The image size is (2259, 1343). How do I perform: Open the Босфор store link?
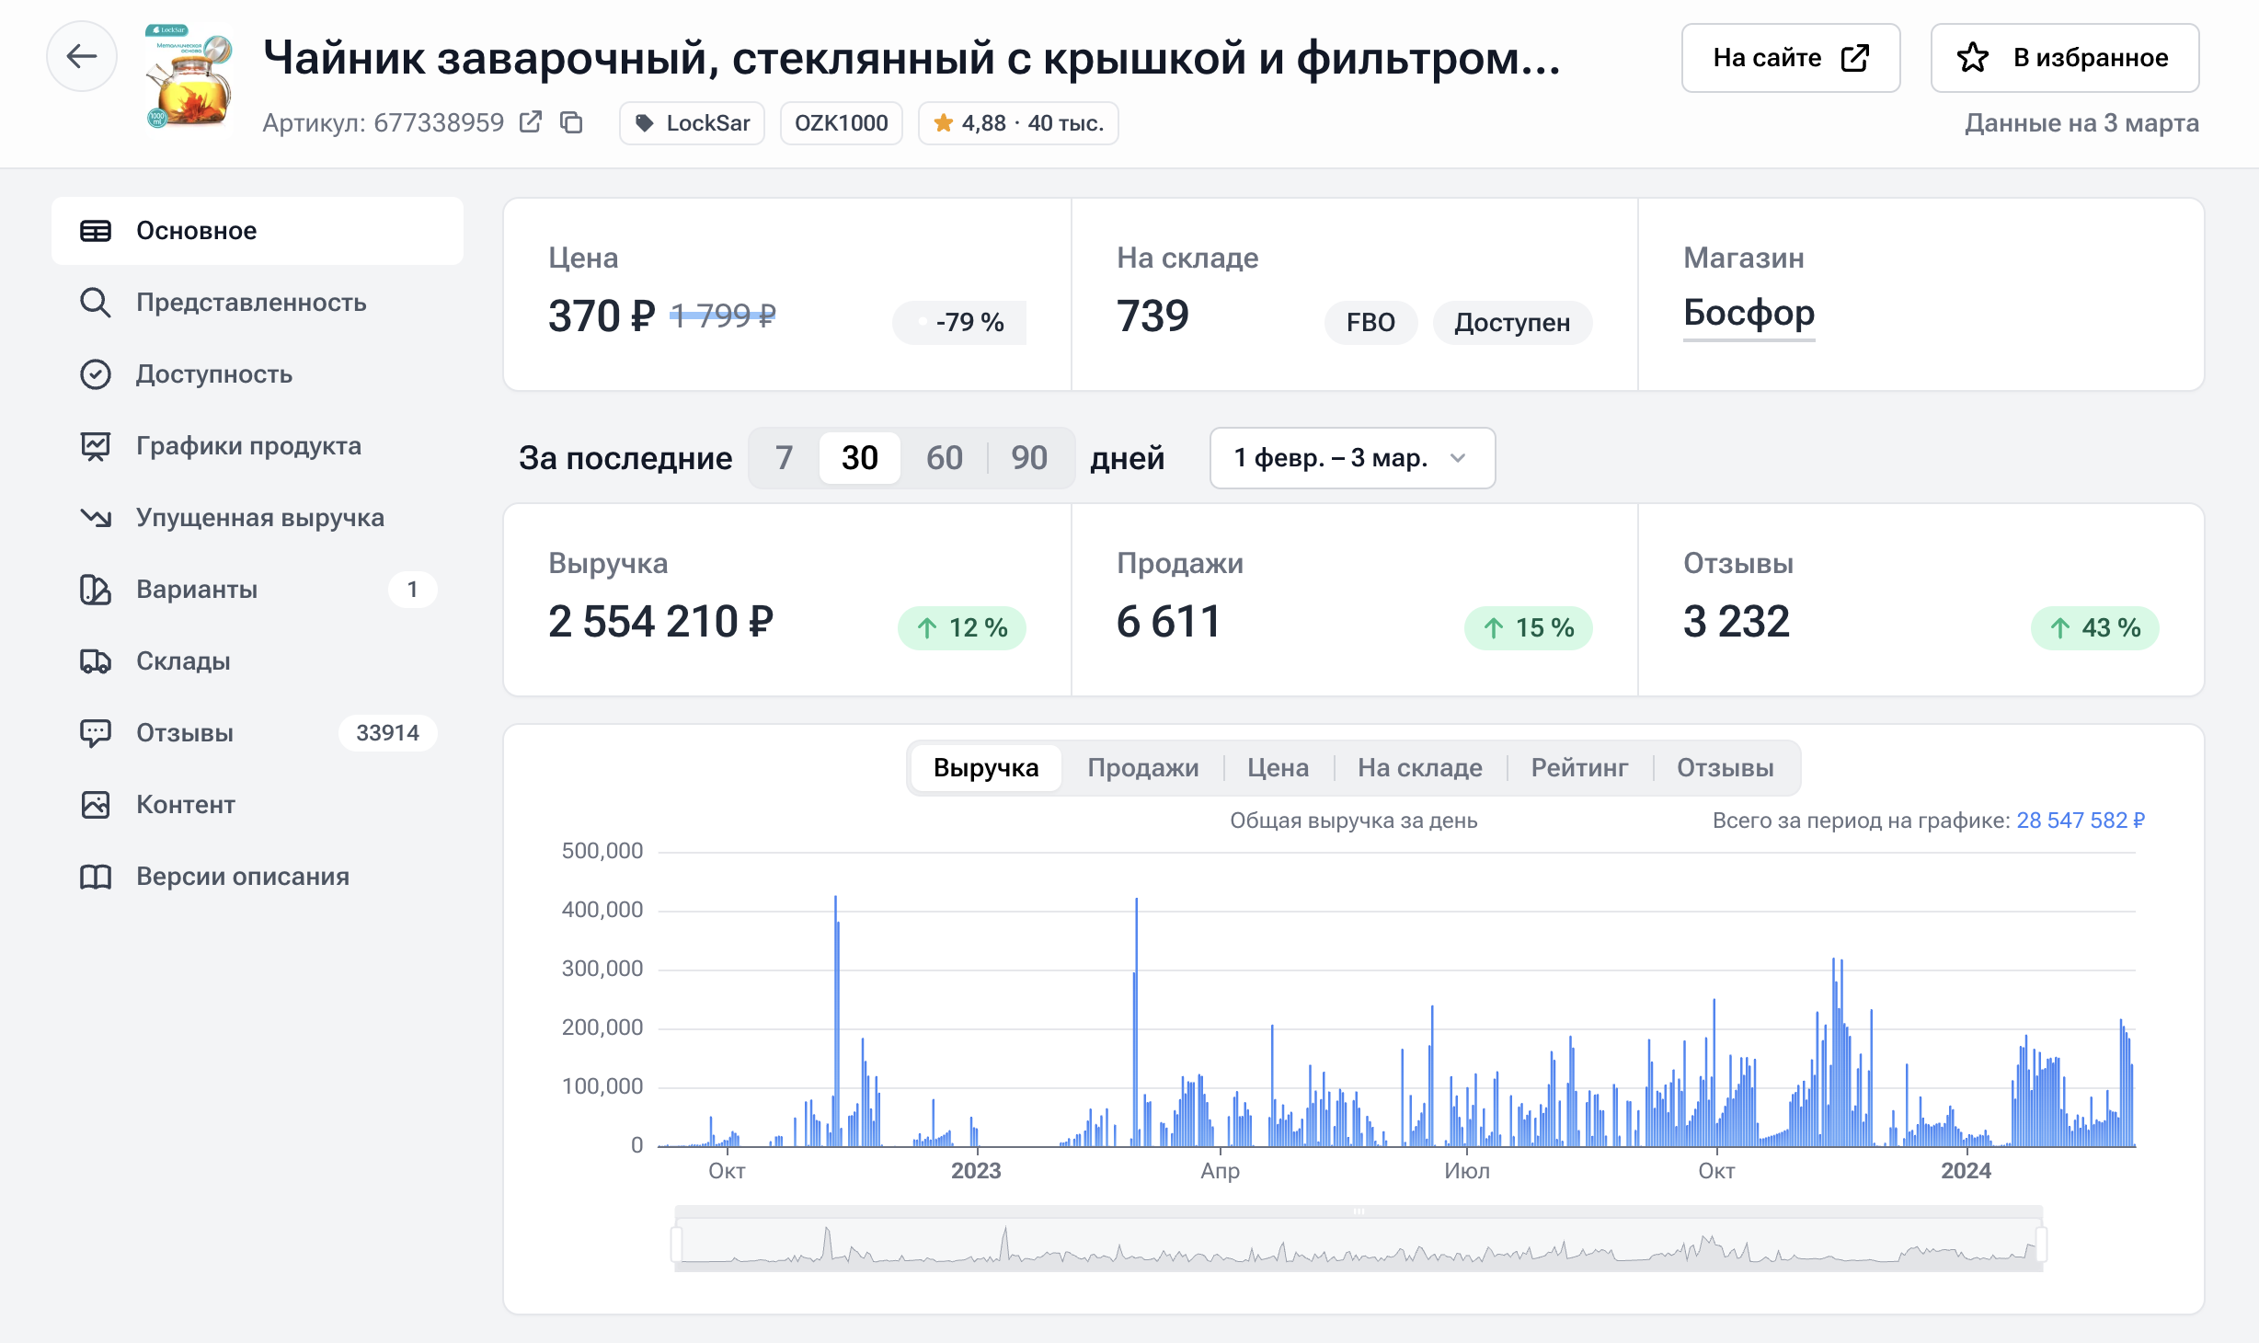coord(1749,314)
